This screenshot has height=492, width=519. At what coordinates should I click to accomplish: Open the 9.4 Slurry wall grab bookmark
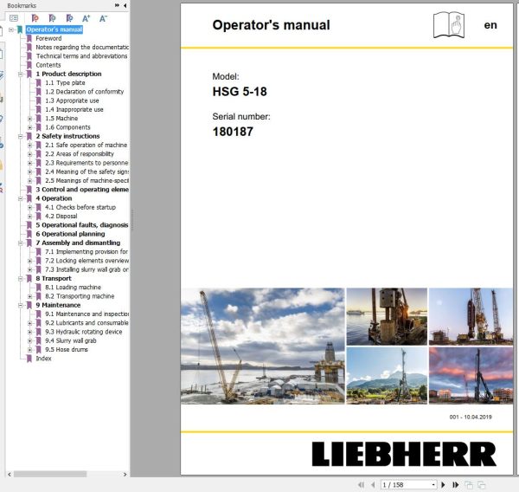pos(71,340)
